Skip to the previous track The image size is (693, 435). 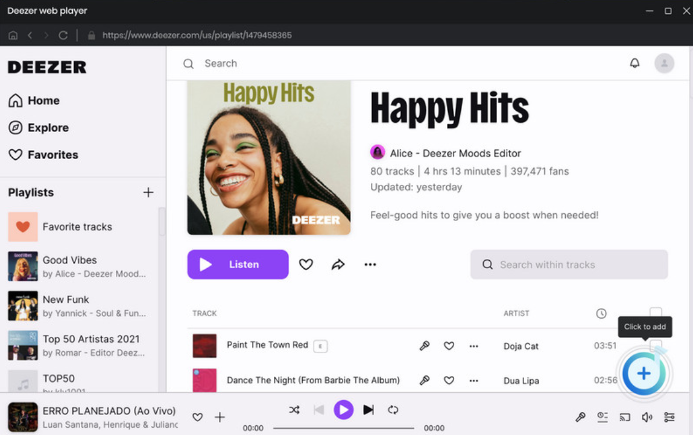coord(318,410)
